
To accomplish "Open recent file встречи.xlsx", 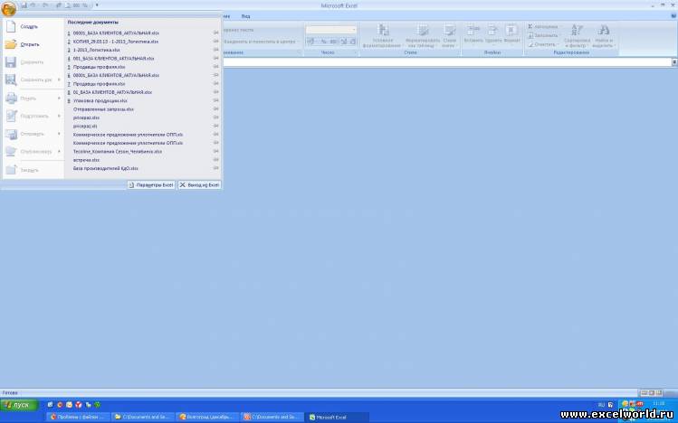I will [x=86, y=160].
